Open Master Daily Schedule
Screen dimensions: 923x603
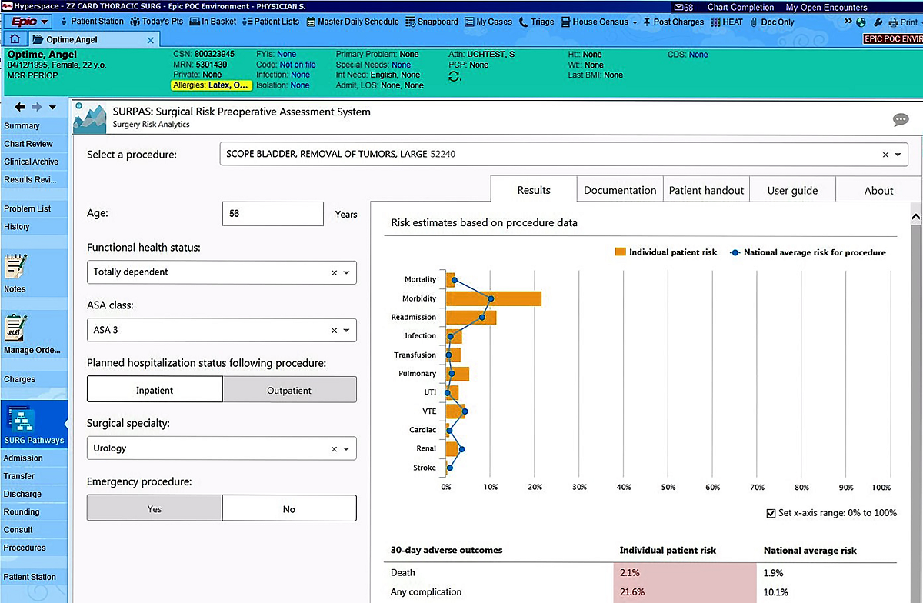click(x=352, y=22)
